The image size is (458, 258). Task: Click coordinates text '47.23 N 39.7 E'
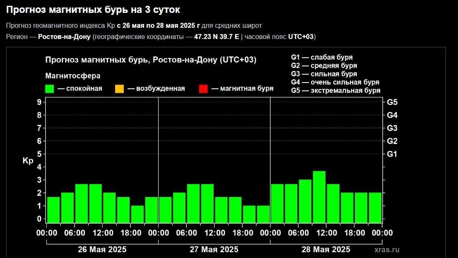coord(217,37)
